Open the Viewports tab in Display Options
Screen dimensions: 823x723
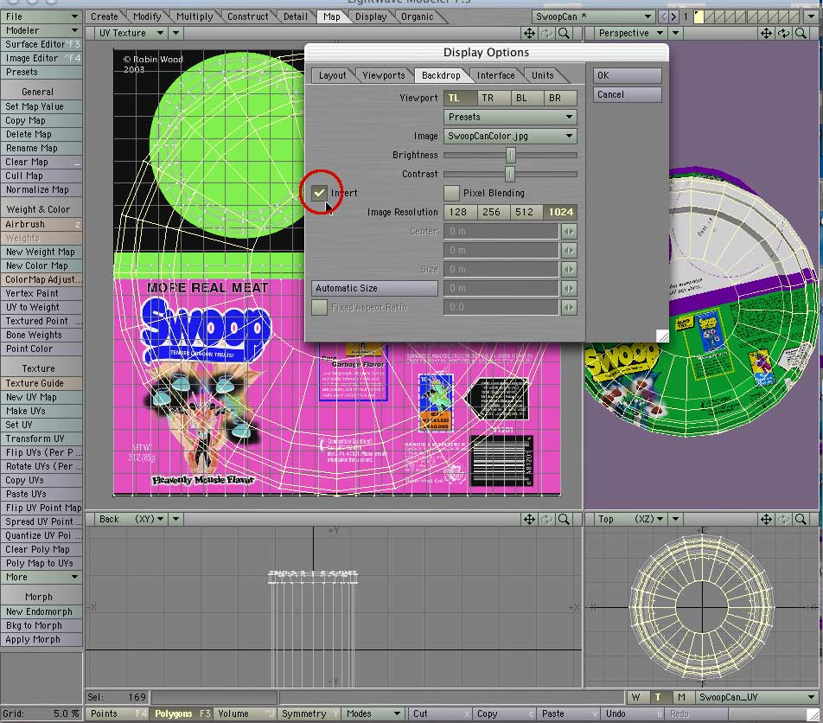coord(384,75)
